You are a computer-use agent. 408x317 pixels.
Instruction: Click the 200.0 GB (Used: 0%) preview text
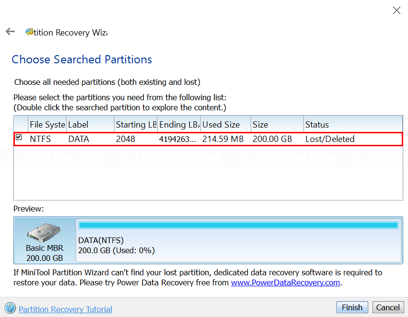117,250
